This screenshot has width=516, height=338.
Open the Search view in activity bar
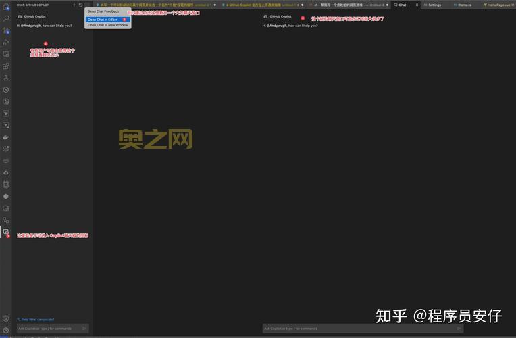coord(6,18)
